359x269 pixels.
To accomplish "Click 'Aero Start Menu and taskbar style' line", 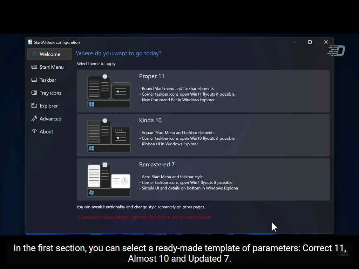I will (171, 177).
